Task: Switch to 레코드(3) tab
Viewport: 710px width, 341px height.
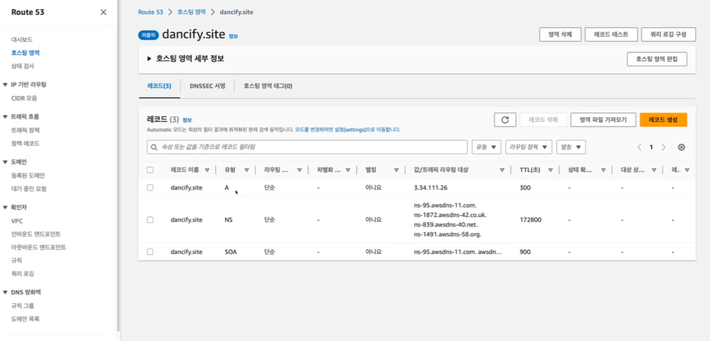Action: pos(159,86)
